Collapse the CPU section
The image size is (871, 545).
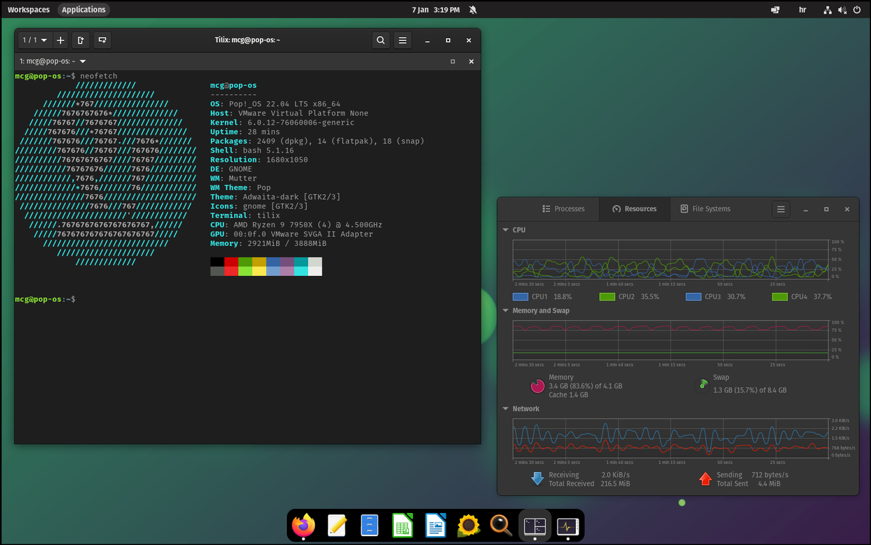point(506,230)
